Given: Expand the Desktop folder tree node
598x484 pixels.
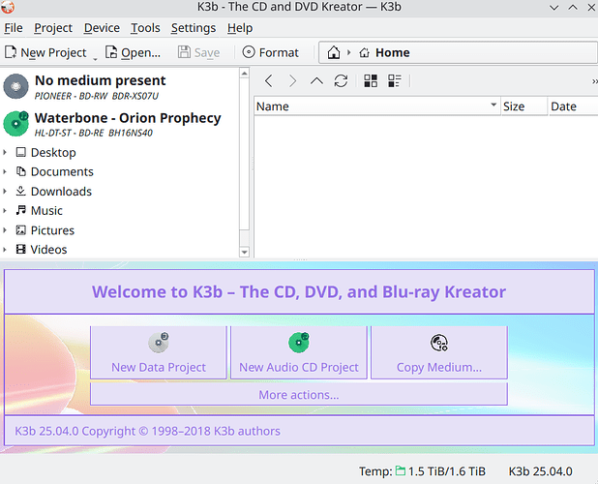Looking at the screenshot, I should pos(5,152).
